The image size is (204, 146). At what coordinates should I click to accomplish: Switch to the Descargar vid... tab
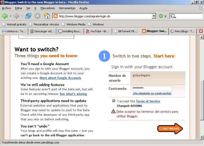coord(42,31)
